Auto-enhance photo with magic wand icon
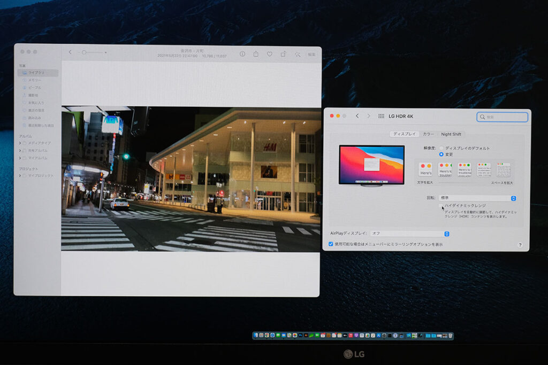Image resolution: width=548 pixels, height=365 pixels. point(298,55)
